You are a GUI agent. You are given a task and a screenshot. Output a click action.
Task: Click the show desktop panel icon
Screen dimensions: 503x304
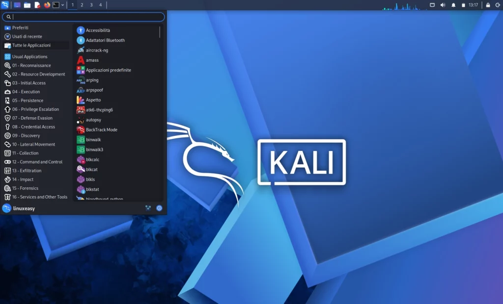pyautogui.click(x=17, y=5)
